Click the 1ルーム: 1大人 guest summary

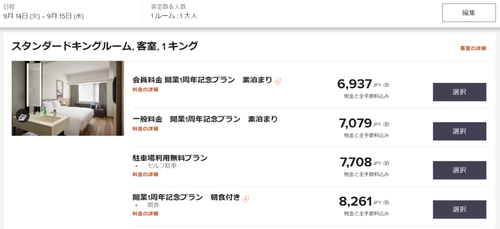tap(174, 16)
